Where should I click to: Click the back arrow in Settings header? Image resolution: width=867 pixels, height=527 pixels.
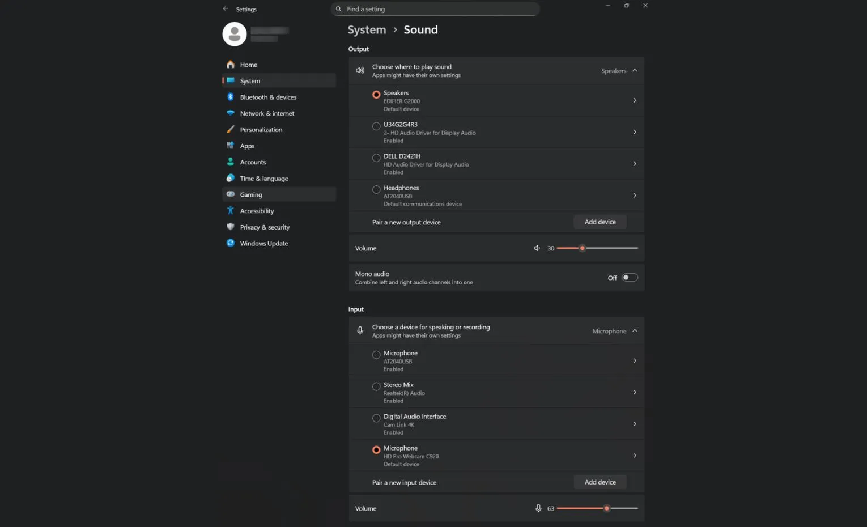coord(226,9)
